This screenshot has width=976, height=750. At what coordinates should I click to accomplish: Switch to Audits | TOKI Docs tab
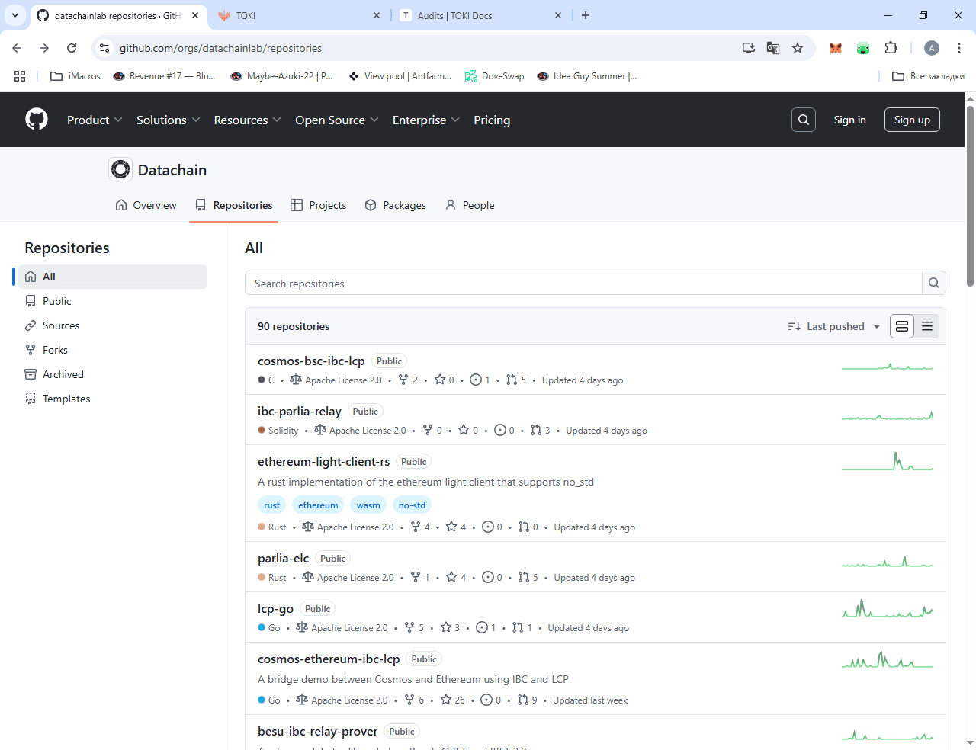[x=481, y=15]
